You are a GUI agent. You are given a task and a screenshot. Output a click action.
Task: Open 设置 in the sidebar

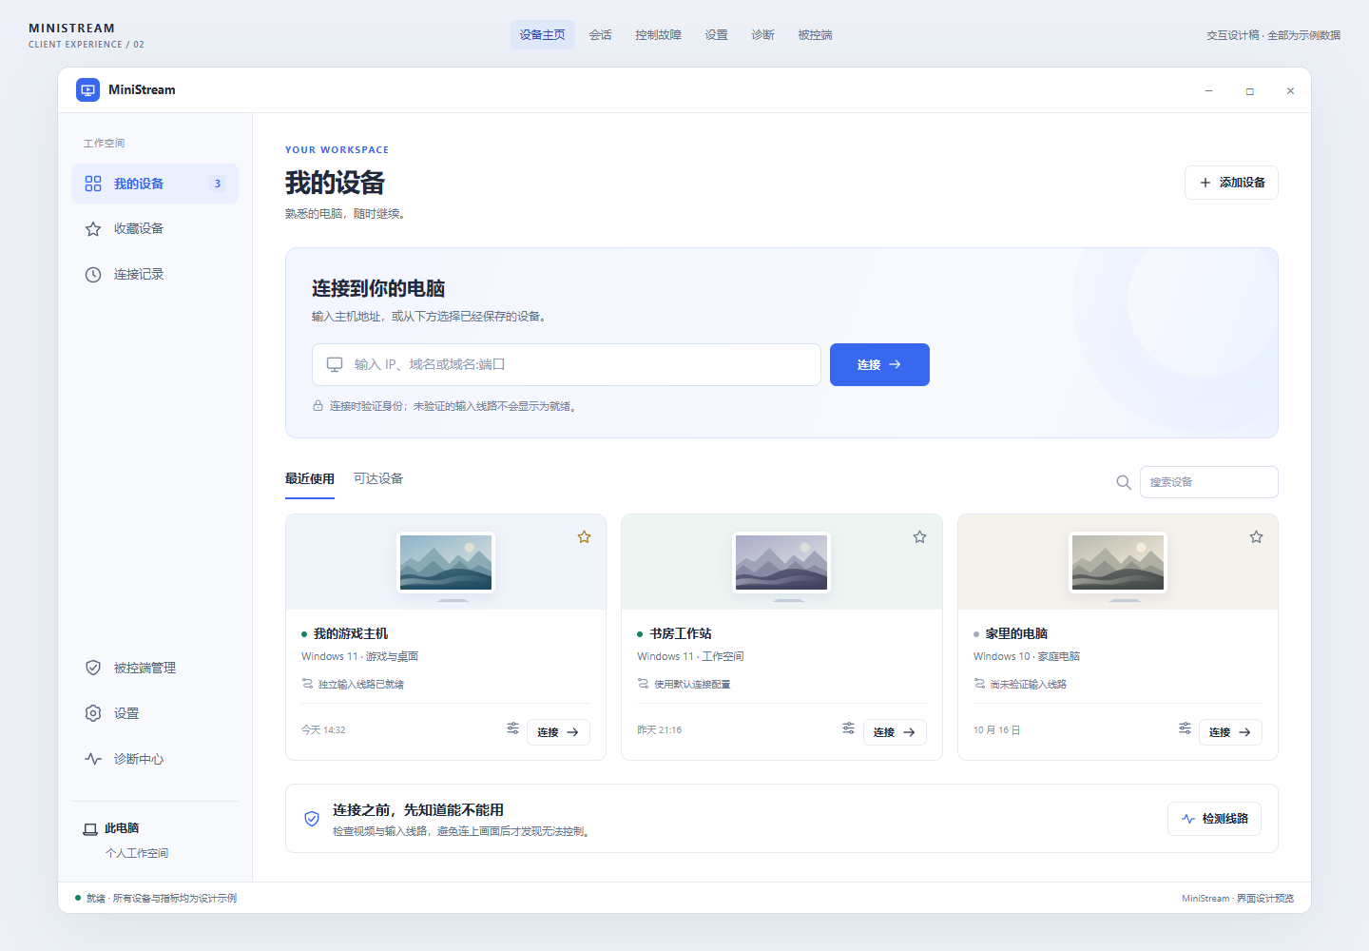tap(155, 713)
